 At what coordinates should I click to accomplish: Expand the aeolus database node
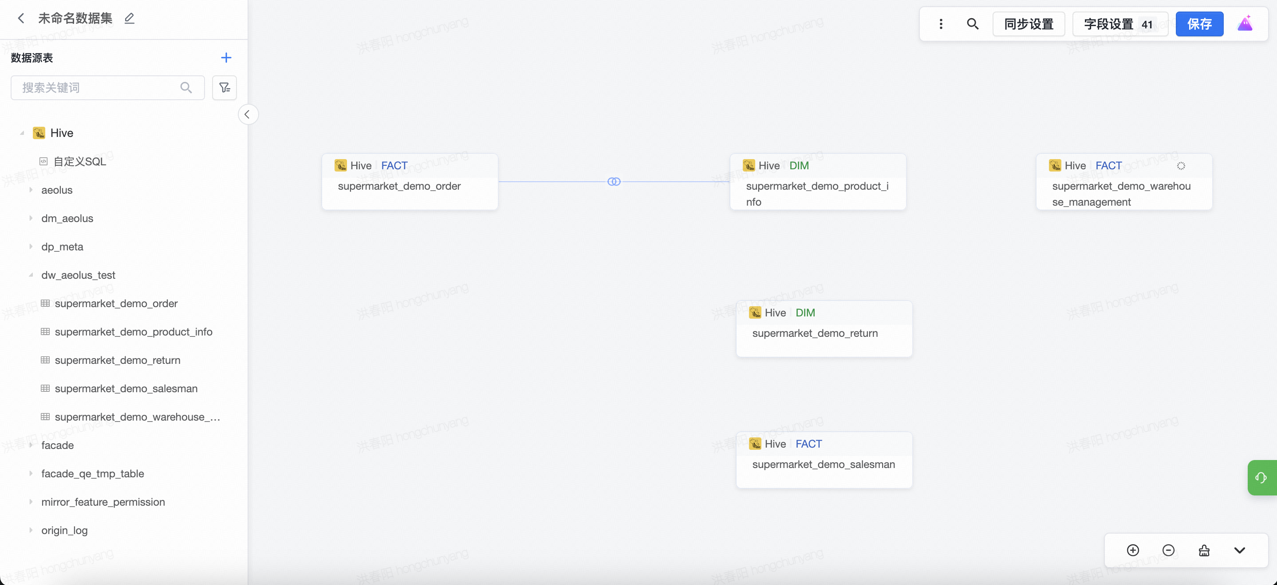(31, 190)
